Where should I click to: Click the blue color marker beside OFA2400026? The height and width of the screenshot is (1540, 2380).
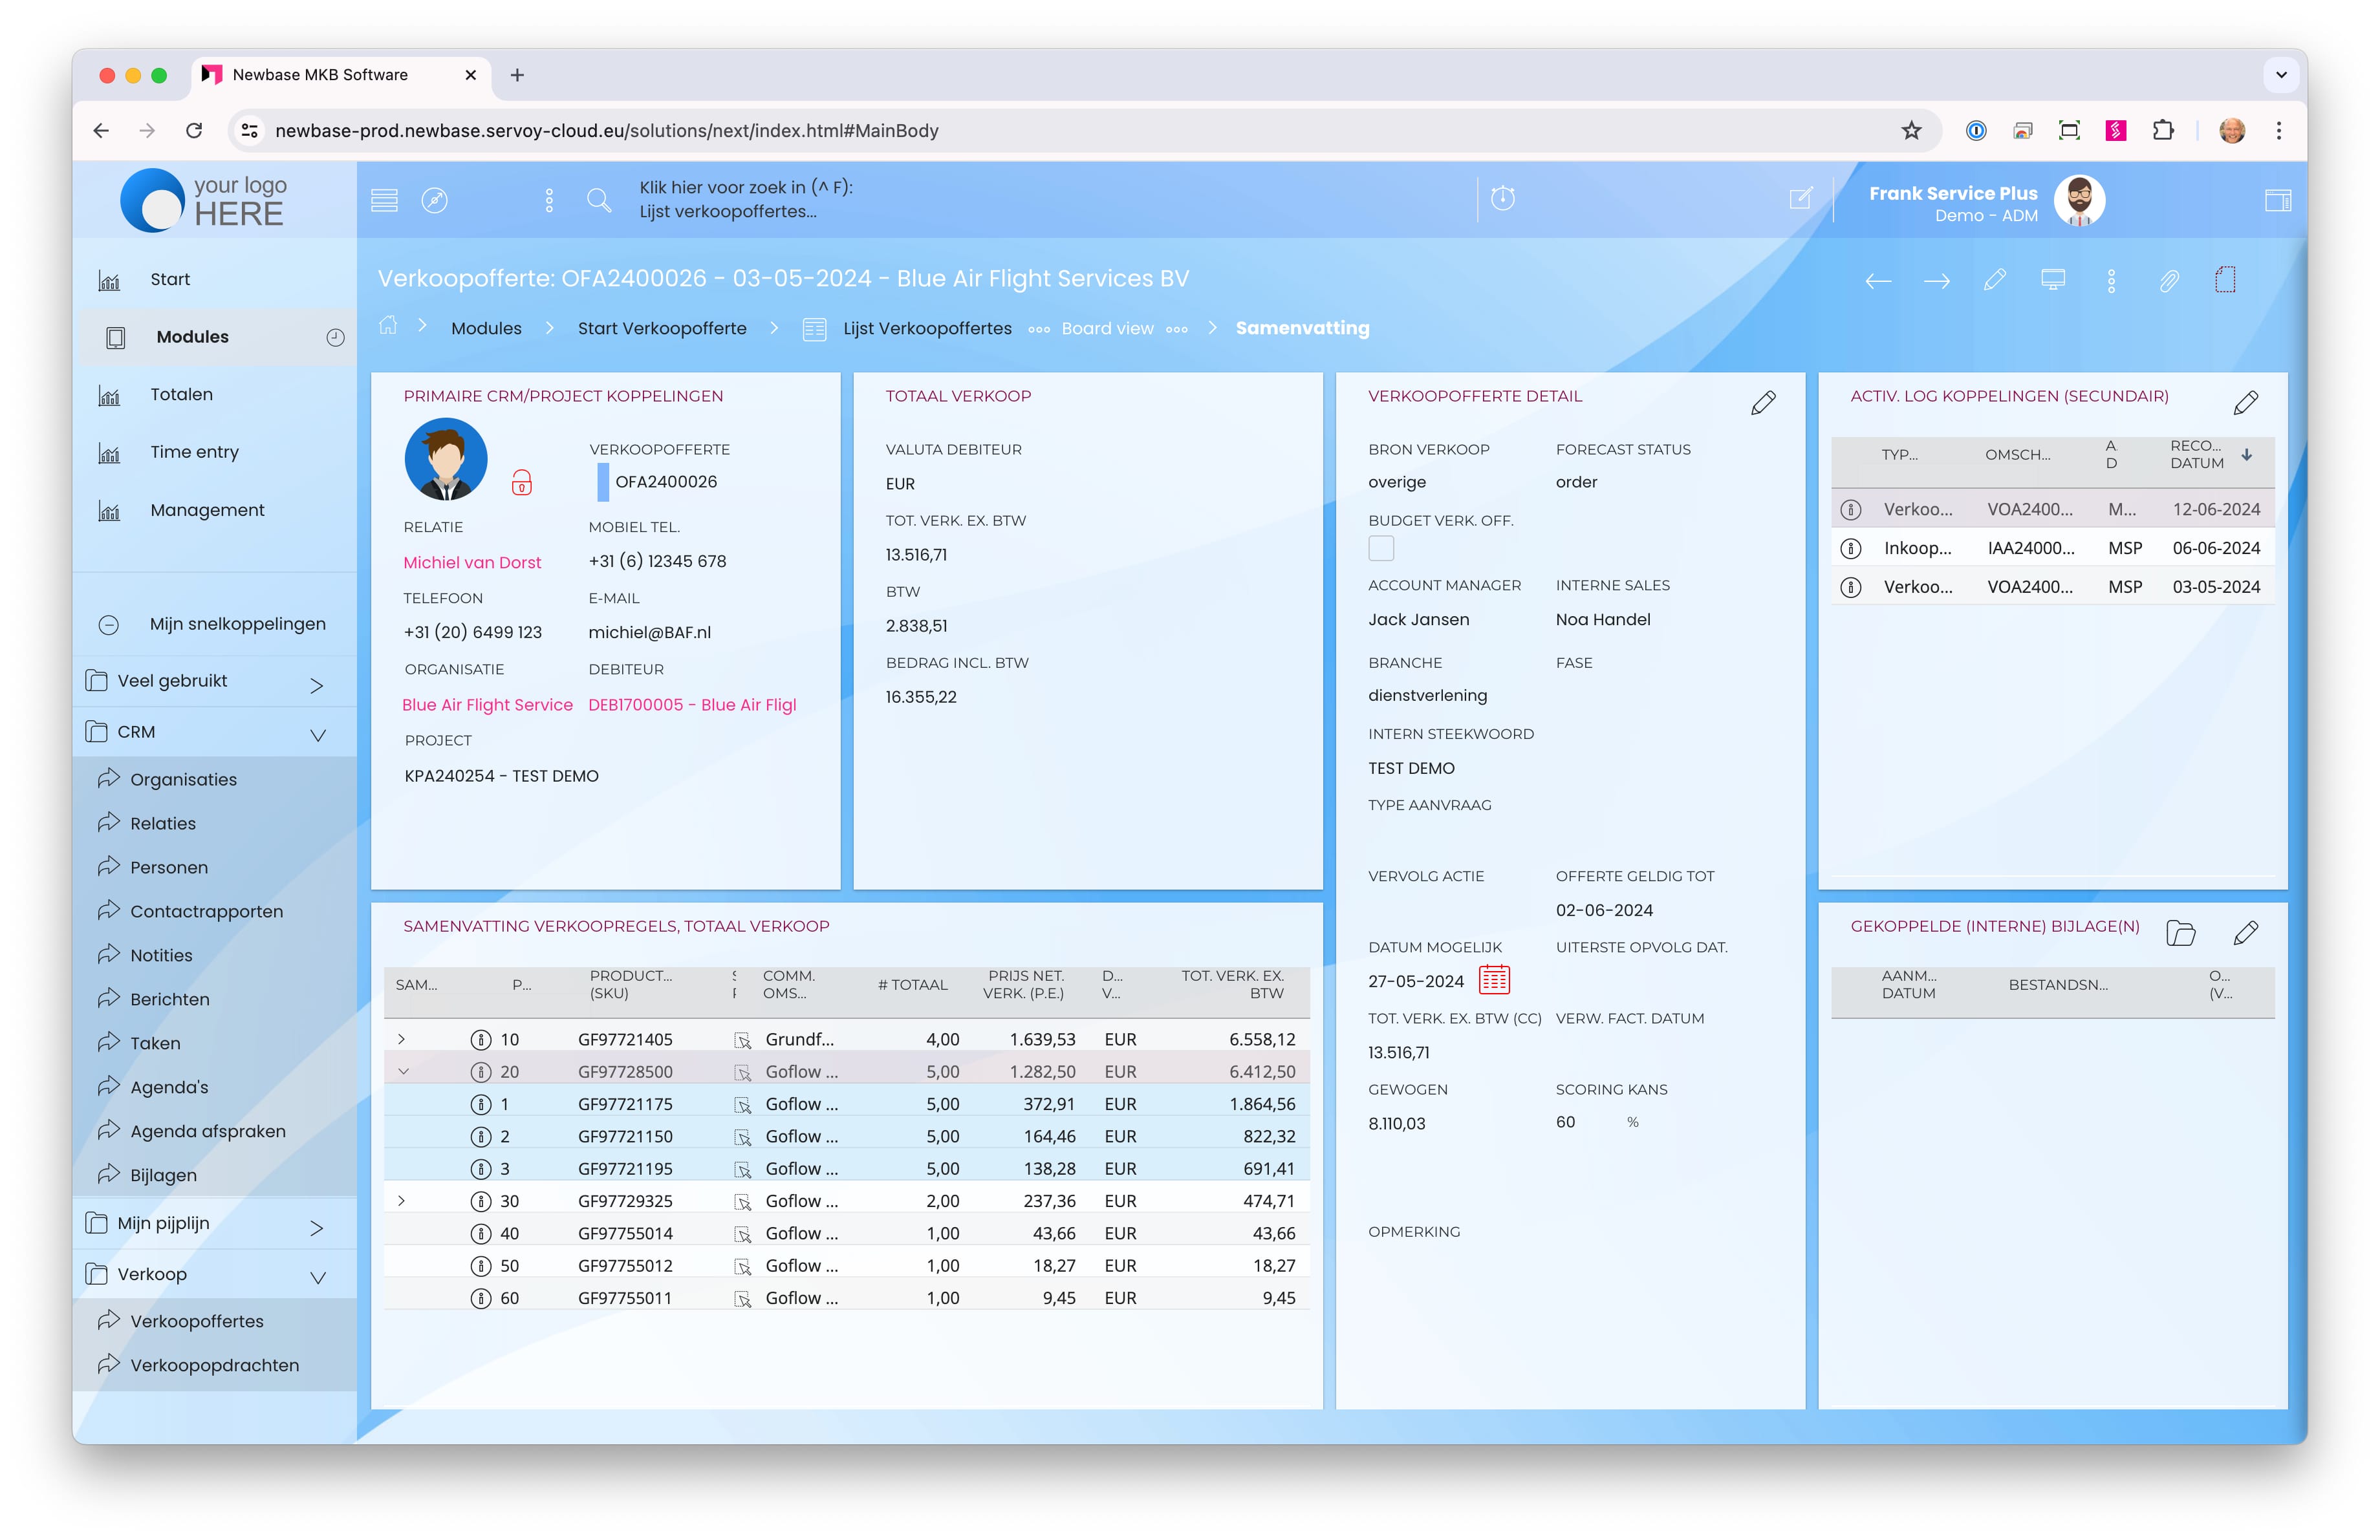[x=603, y=482]
